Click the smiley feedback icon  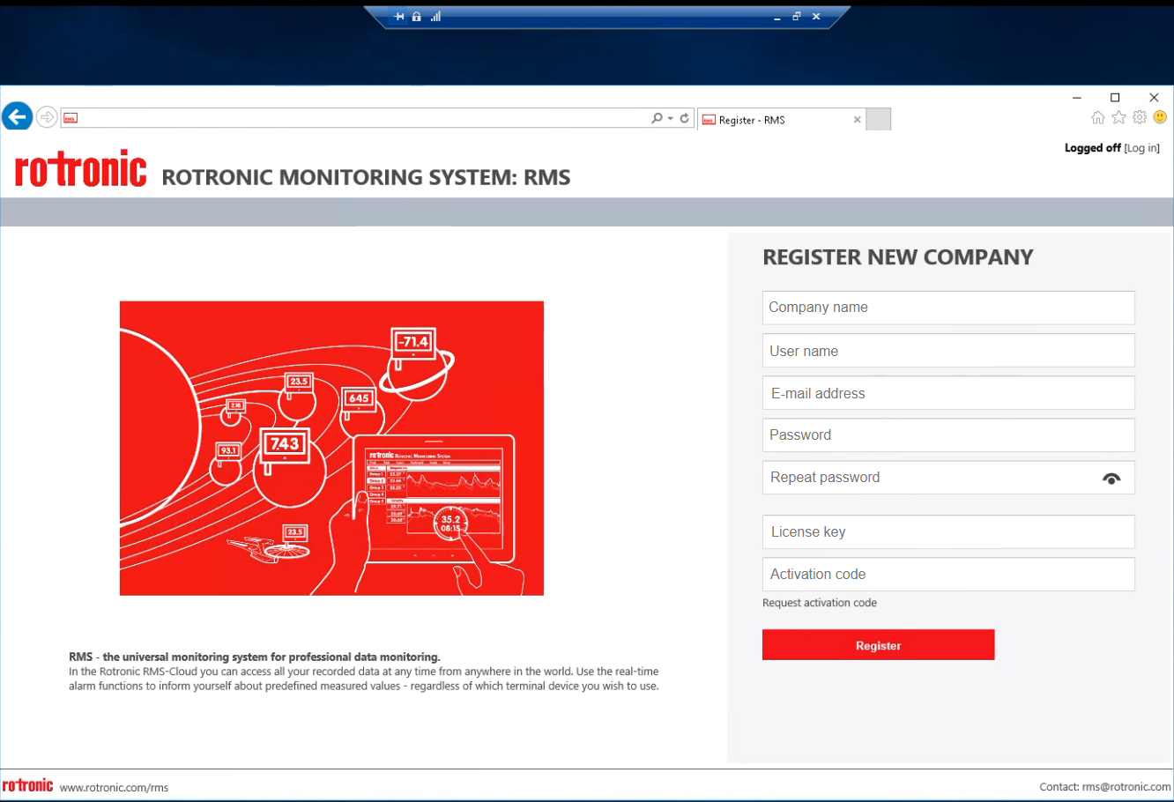[1160, 117]
